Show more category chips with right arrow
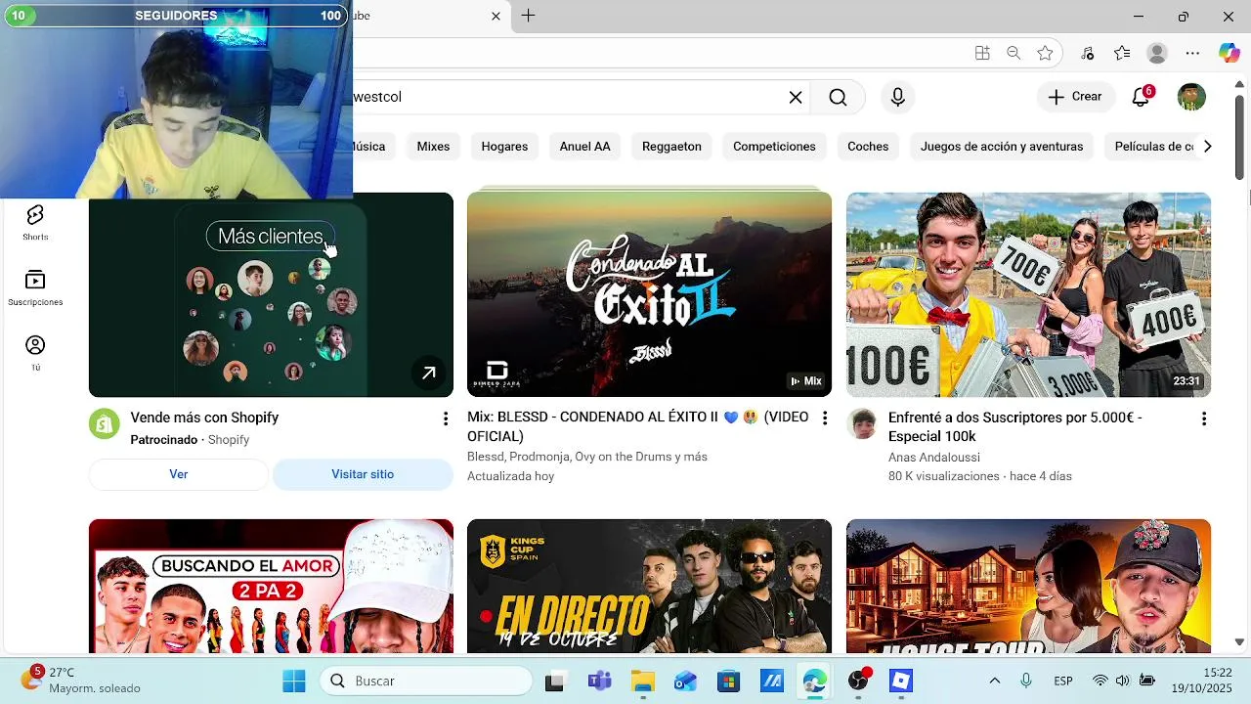 pyautogui.click(x=1207, y=147)
